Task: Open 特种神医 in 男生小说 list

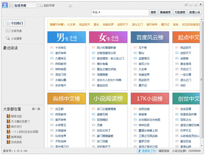Action: [61, 69]
